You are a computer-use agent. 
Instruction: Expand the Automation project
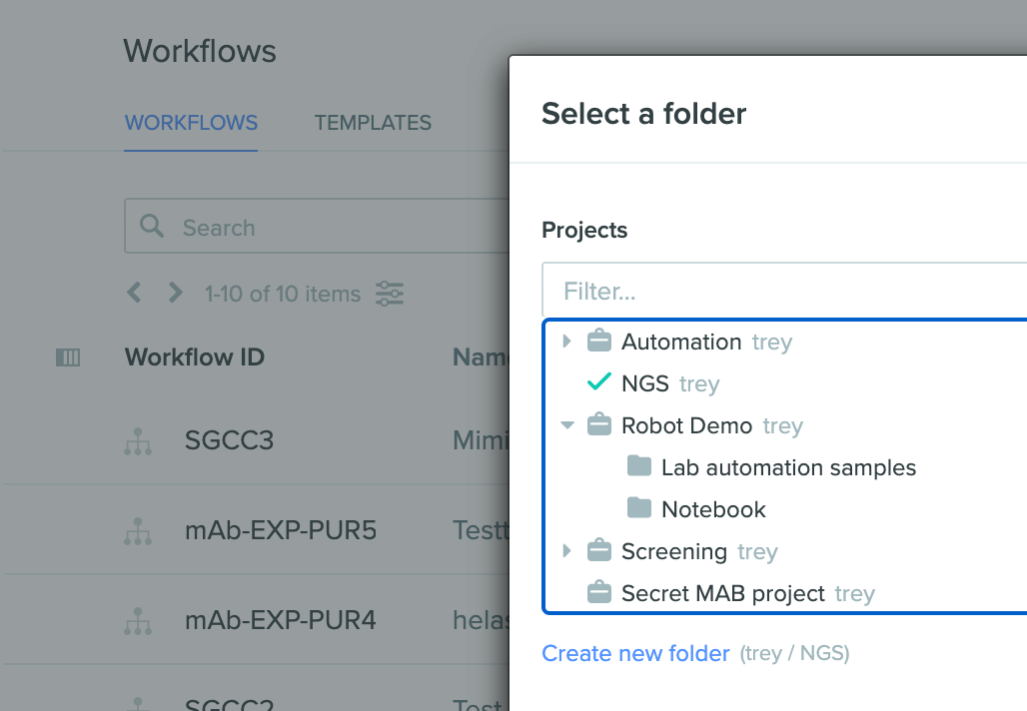567,342
